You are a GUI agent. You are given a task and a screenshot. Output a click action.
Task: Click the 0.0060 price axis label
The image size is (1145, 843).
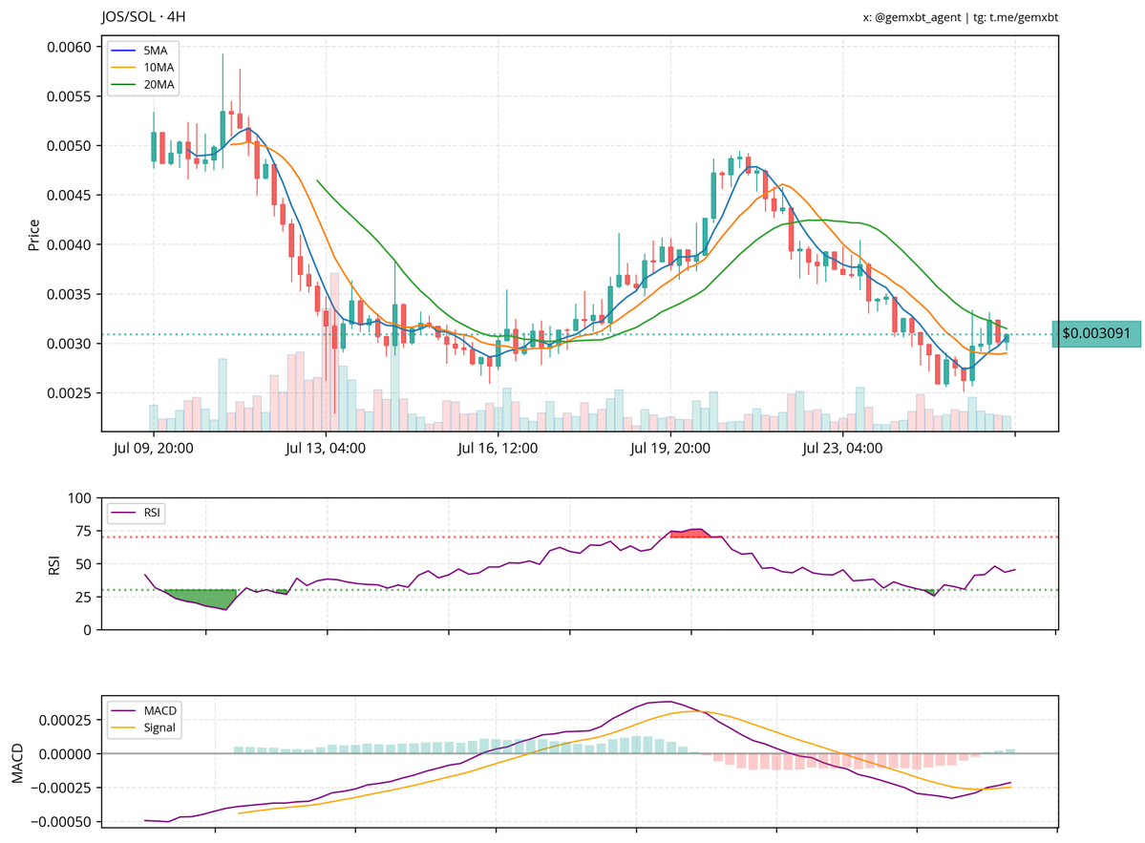(70, 48)
